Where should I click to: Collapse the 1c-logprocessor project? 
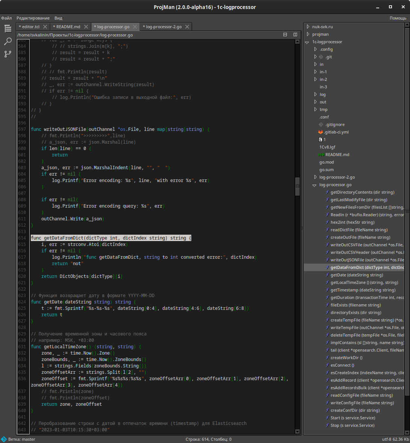click(x=307, y=42)
